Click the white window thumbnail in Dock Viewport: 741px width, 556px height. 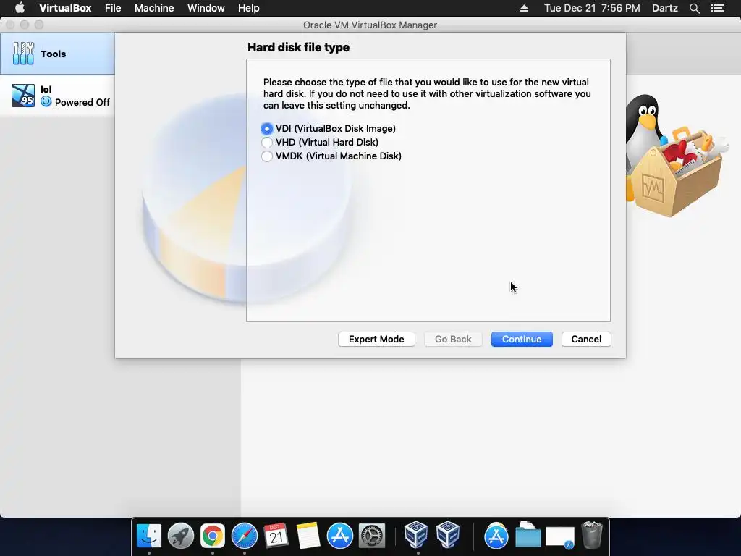560,537
